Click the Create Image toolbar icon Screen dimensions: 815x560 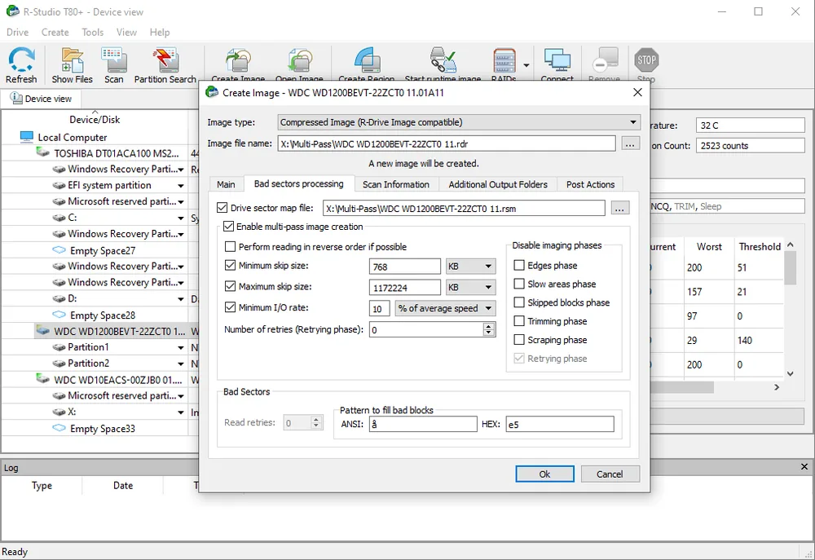pos(238,61)
